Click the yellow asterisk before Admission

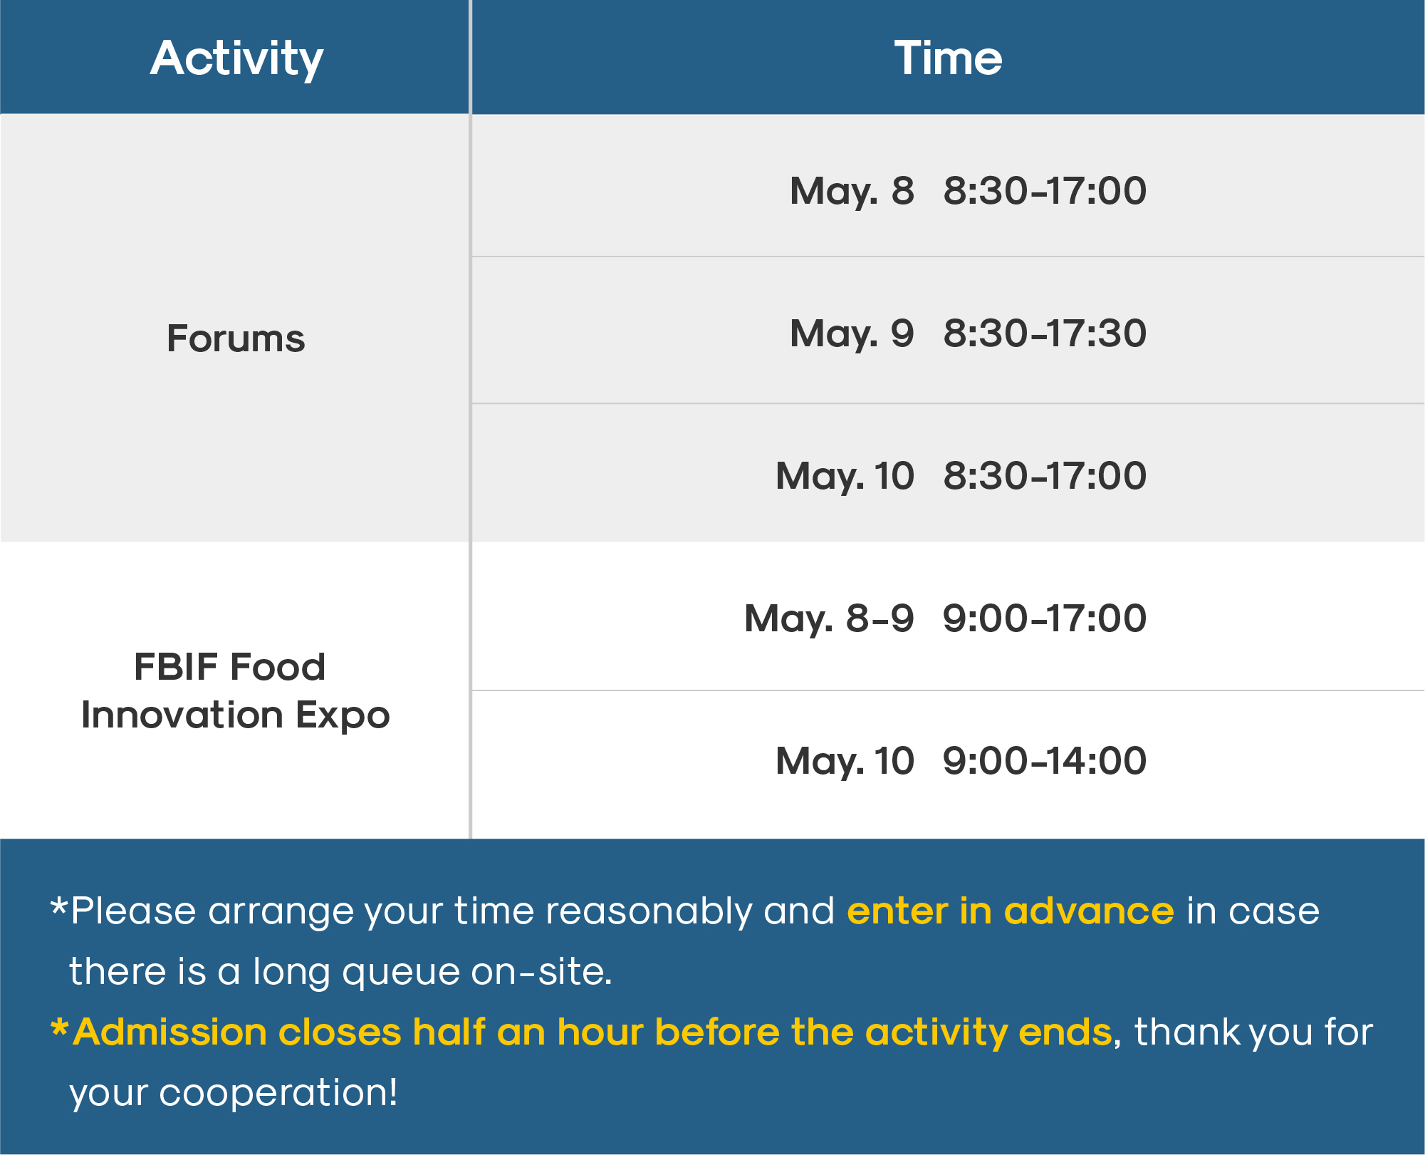click(x=60, y=1028)
